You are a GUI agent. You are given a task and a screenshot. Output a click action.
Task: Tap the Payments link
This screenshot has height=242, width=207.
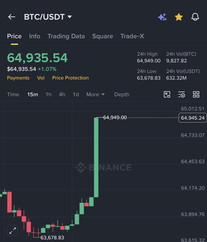(18, 78)
